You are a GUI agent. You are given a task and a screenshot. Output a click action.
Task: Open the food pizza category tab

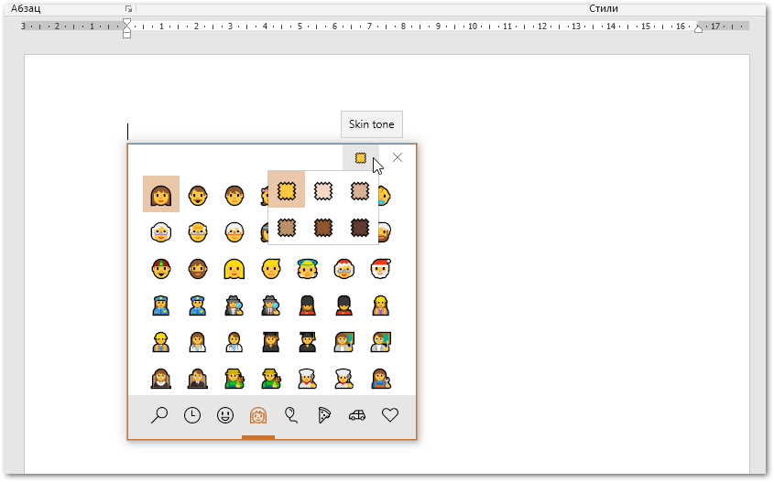(324, 415)
